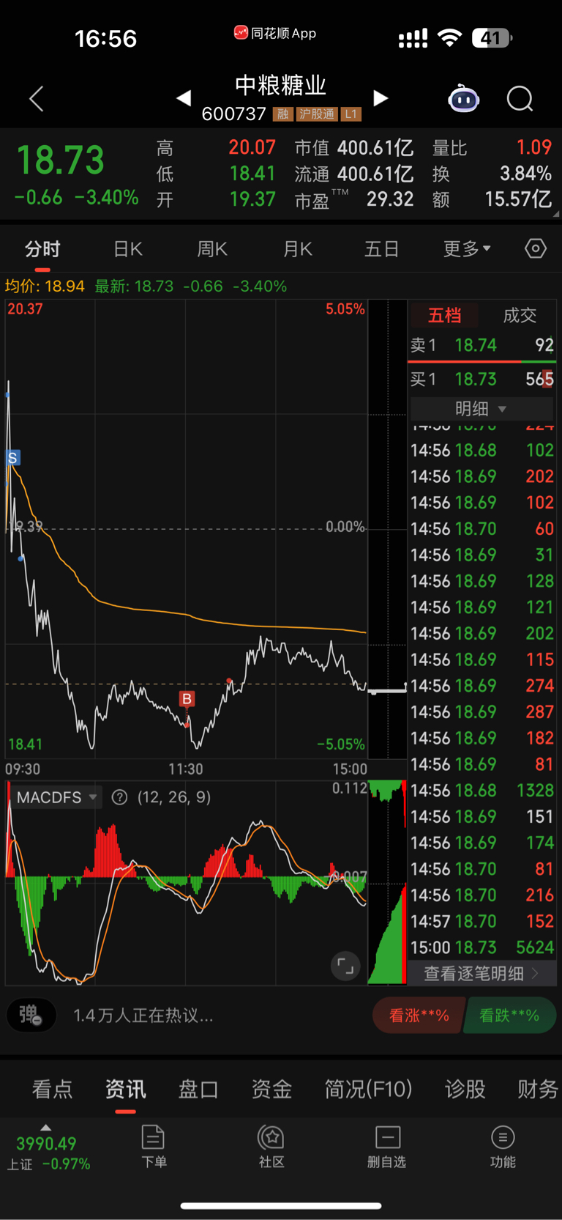Go back with the left chevron
The height and width of the screenshot is (1220, 562).
[37, 98]
